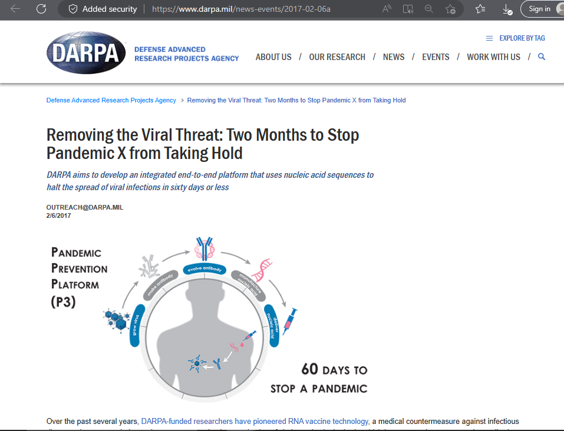The image size is (564, 431).
Task: Follow the Defense Advanced Research Projects Agency breadcrumb
Action: 111,100
